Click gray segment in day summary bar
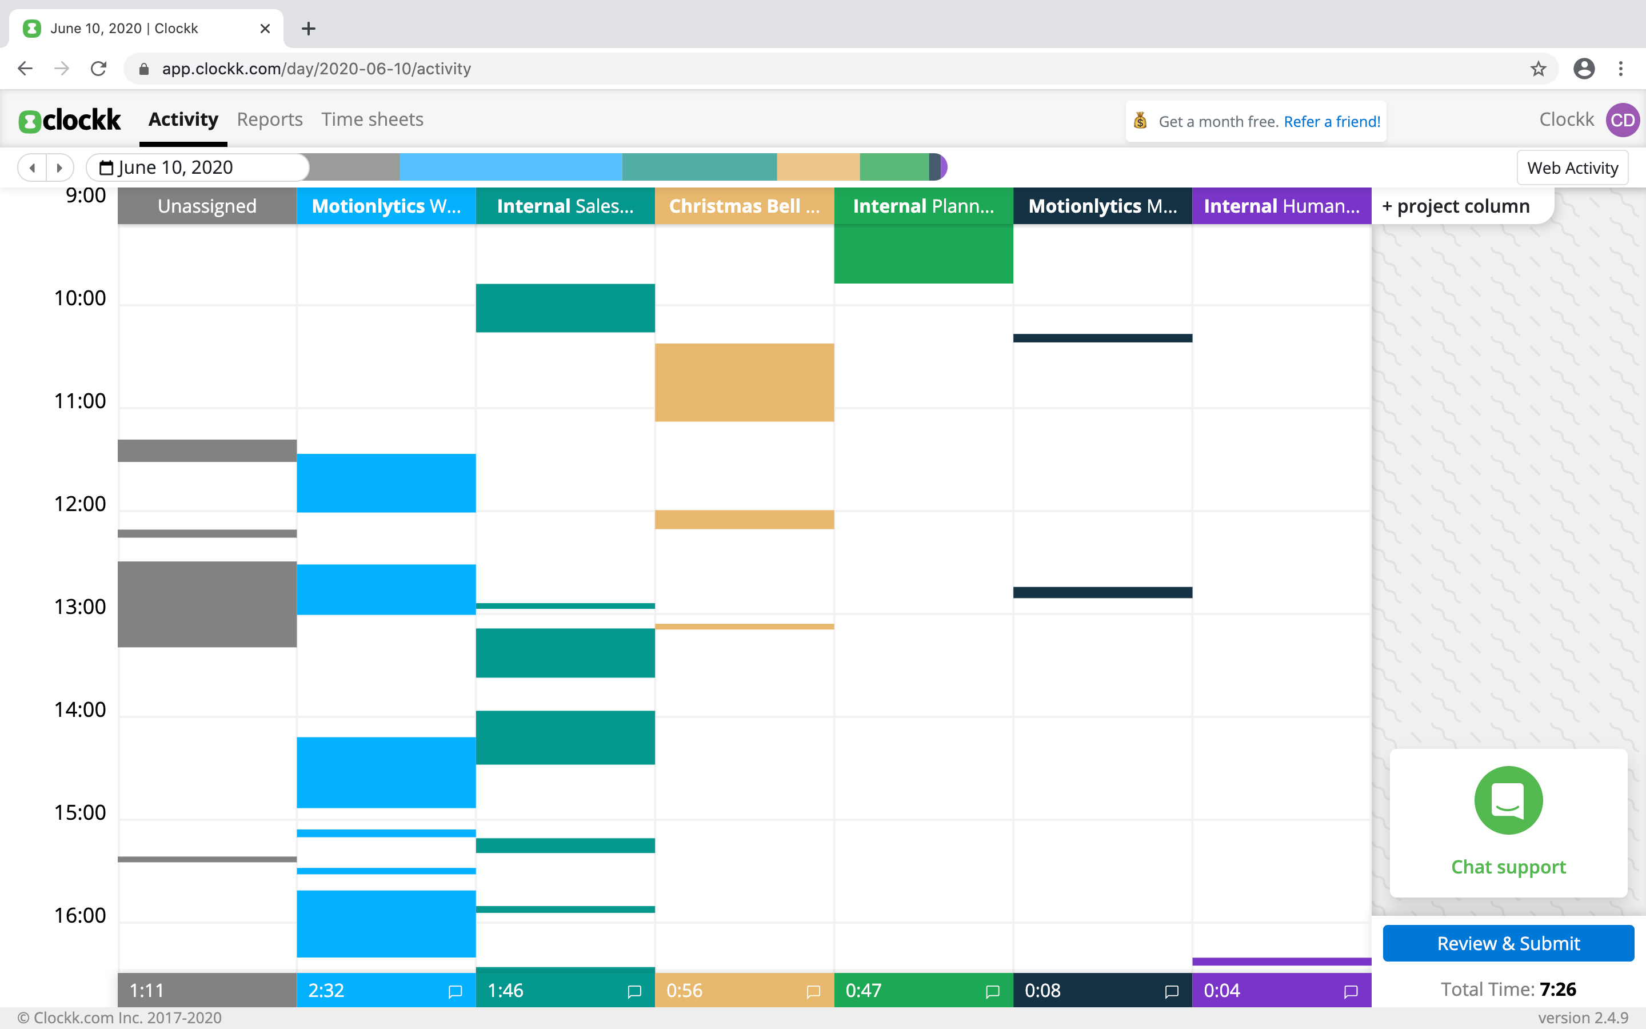The height and width of the screenshot is (1029, 1646). 354,167
